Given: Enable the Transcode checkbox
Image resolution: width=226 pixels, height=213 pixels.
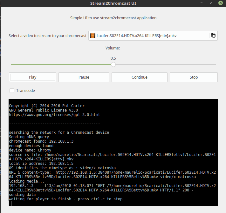Looking at the screenshot, I should point(12,91).
